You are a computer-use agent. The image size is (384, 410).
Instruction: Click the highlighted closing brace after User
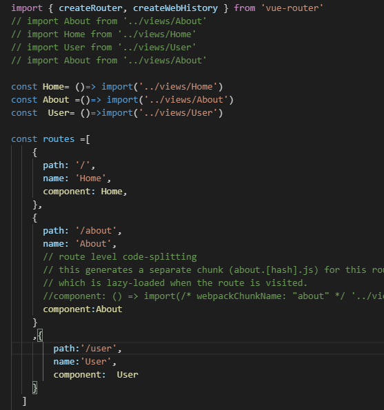click(x=34, y=388)
